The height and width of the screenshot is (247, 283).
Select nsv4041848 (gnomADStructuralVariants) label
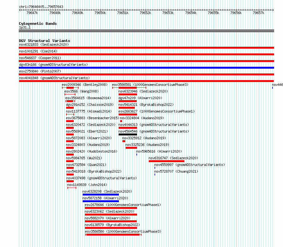point(54,78)
